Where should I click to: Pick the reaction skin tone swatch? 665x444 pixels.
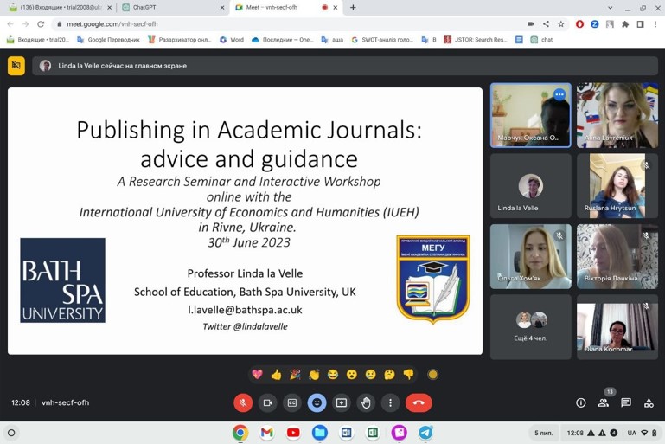(432, 375)
